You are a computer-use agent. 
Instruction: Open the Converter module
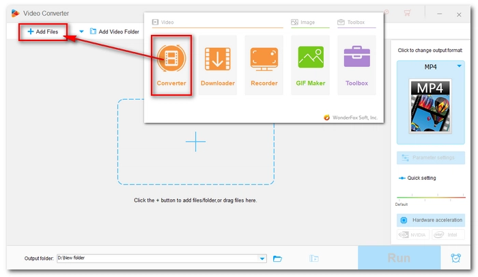(x=171, y=65)
